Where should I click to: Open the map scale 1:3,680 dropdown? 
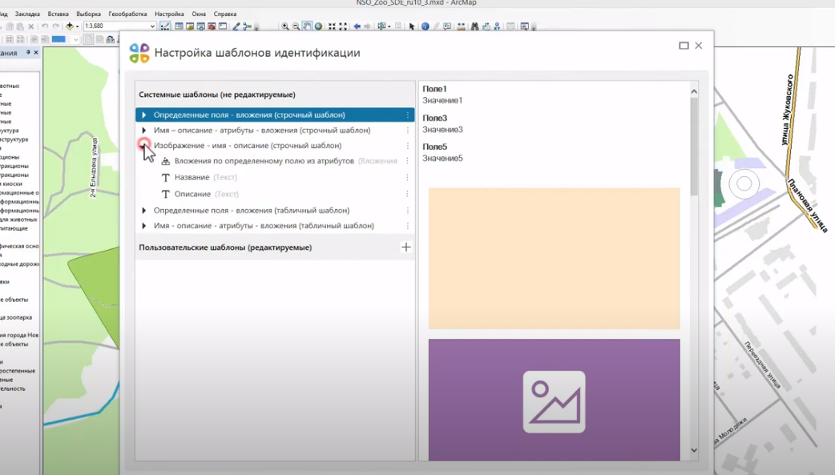tap(153, 26)
